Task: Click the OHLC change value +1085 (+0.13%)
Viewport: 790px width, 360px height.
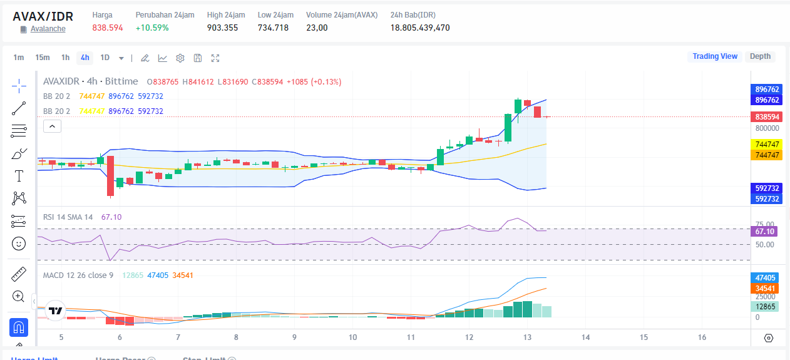Action: pos(314,81)
